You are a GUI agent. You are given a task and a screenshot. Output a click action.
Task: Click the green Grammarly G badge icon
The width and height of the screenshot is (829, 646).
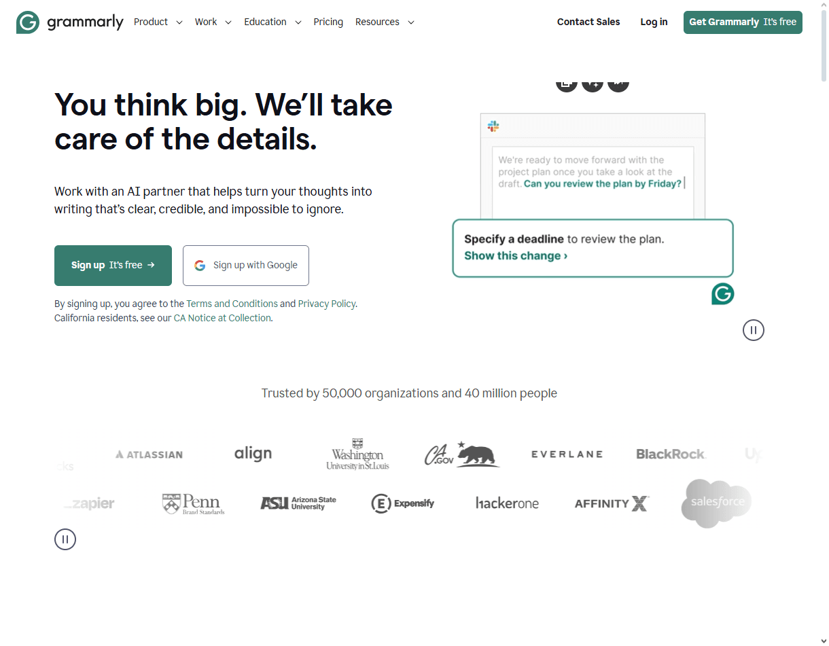(x=723, y=293)
